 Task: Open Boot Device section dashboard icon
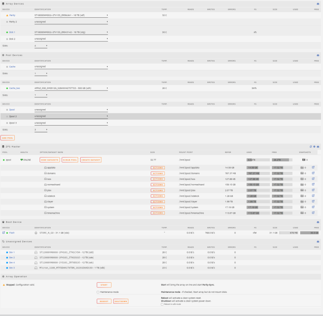pos(318,222)
